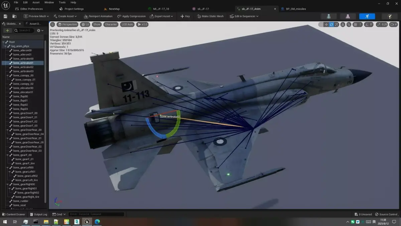Open Perspective view mode dropdown
The width and height of the screenshot is (401, 226).
(x=68, y=24)
